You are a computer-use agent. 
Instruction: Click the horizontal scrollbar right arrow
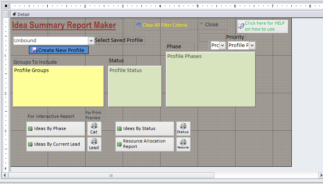[321, 175]
